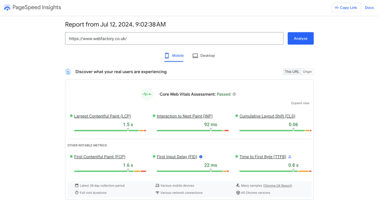The image size is (379, 200).
Task: Click the clock icon for full visit durations
Action: [x=77, y=193]
